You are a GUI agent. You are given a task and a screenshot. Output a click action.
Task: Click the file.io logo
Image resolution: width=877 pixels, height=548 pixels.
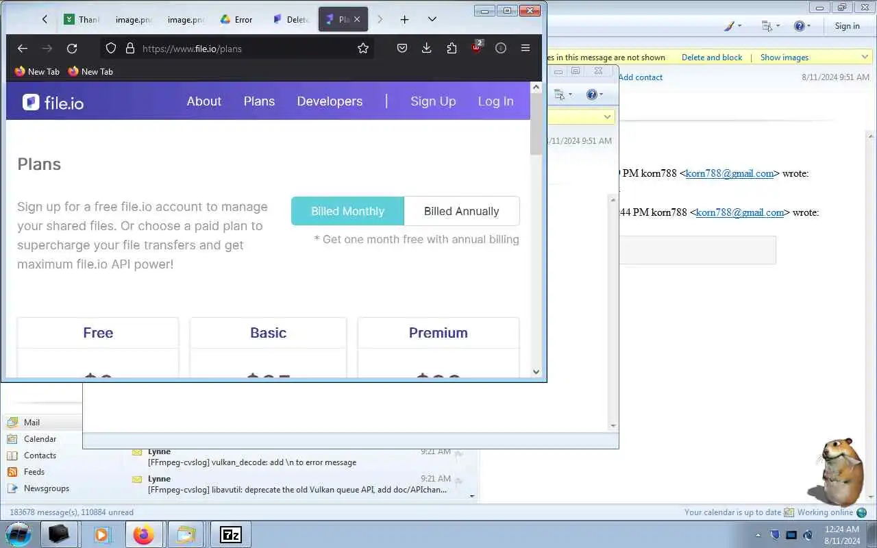click(x=53, y=102)
